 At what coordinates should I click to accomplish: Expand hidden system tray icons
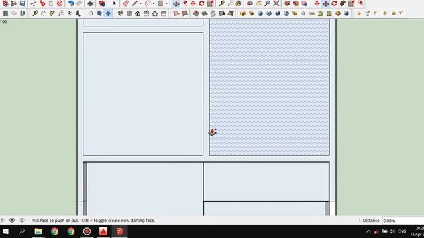pos(368,231)
